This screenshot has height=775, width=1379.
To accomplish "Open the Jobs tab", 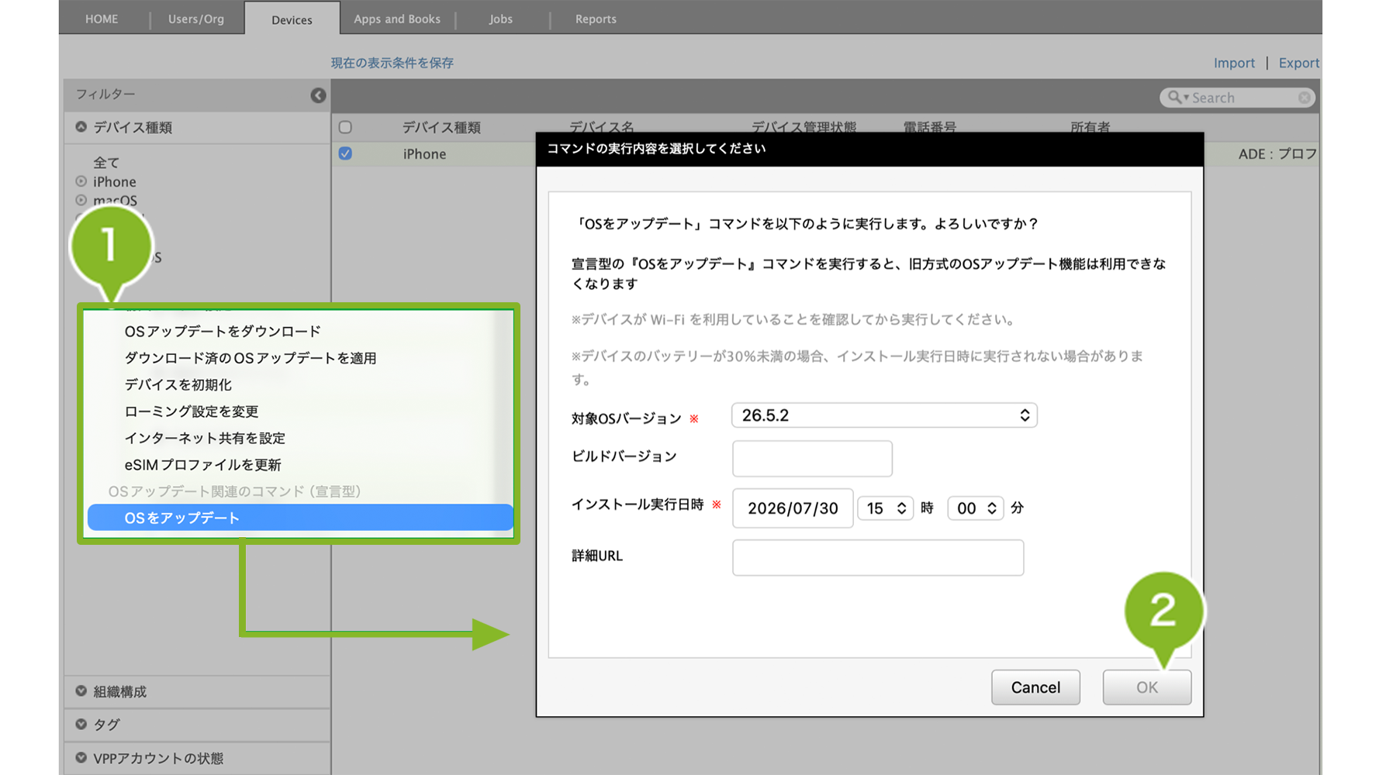I will (x=501, y=19).
